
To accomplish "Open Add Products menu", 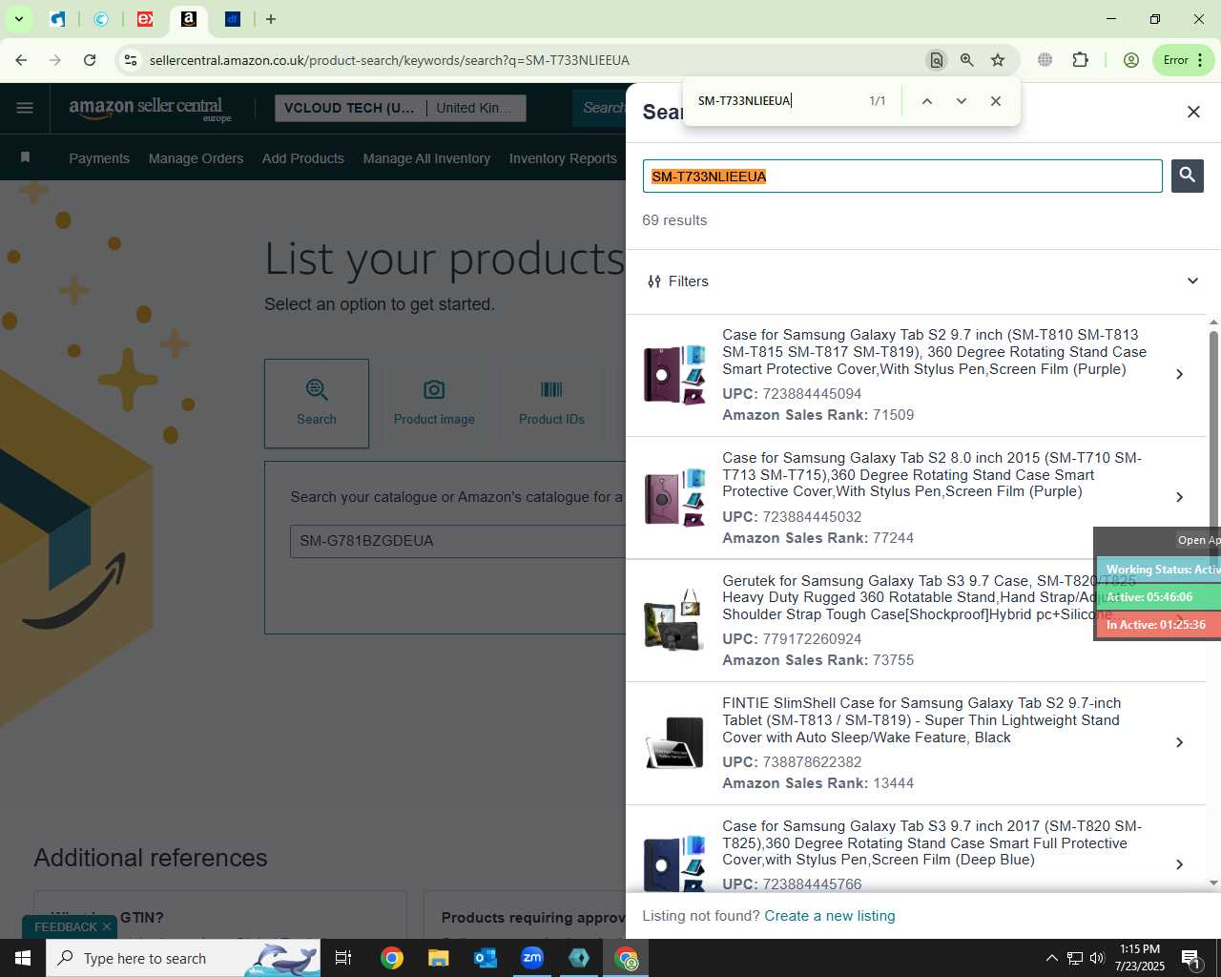I will tap(303, 158).
